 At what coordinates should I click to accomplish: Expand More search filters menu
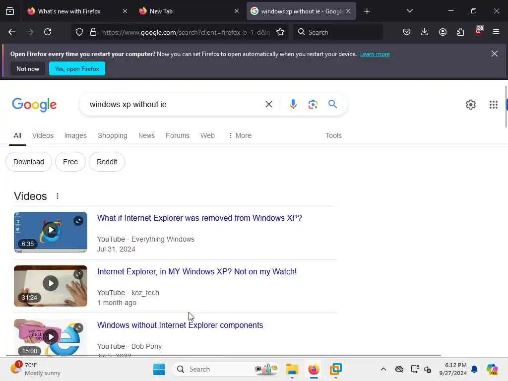pos(240,135)
